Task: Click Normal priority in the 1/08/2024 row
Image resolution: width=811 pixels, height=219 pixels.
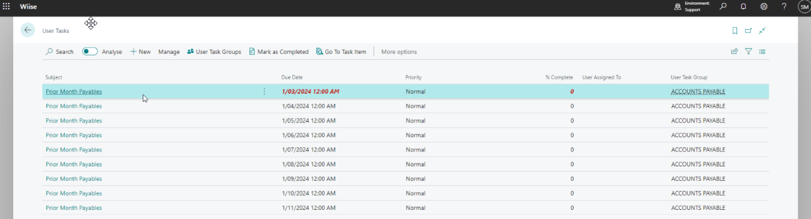Action: pyautogui.click(x=416, y=164)
